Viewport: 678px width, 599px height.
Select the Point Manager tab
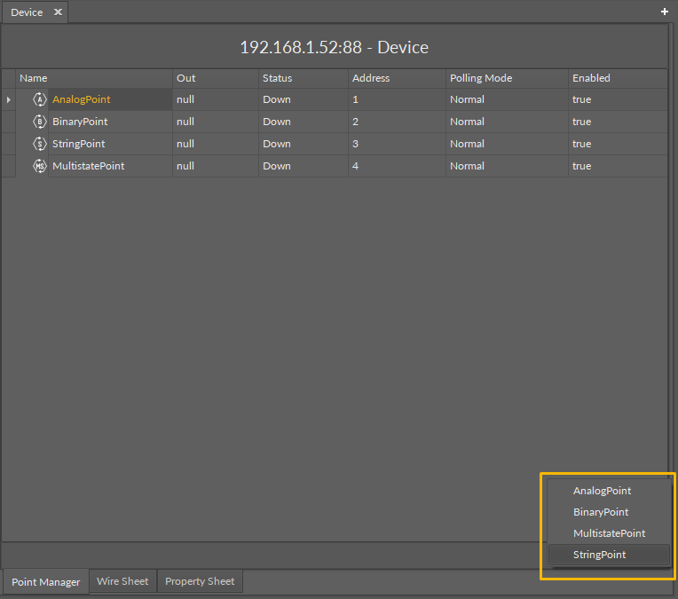[45, 582]
